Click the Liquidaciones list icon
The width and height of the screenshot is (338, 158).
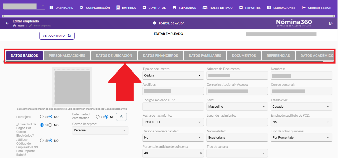(x=269, y=8)
